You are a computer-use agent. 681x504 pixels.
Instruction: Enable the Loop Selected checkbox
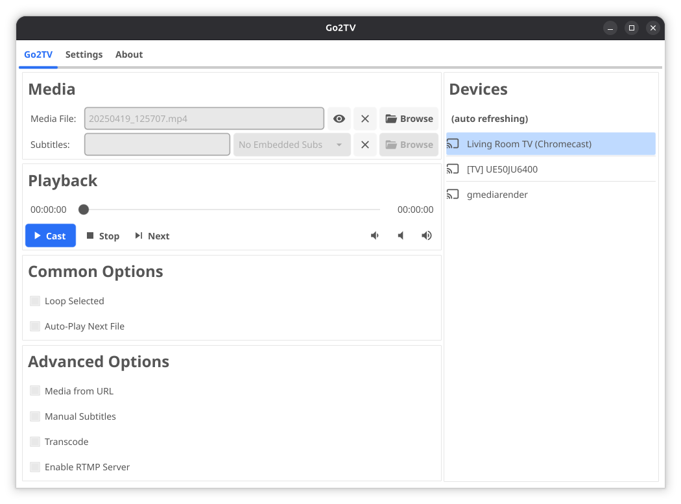point(35,301)
